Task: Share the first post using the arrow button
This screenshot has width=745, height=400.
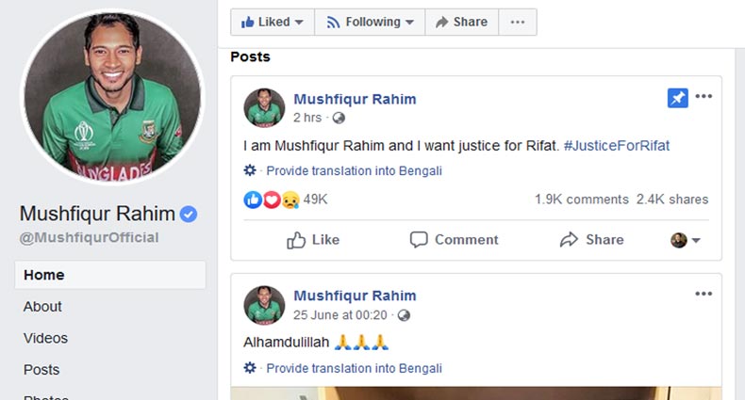Action: click(591, 240)
